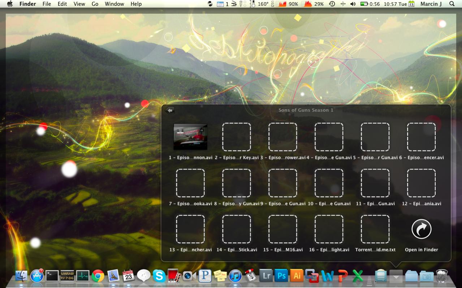
Task: Open Photo Booth from the Dock
Action: point(174,276)
